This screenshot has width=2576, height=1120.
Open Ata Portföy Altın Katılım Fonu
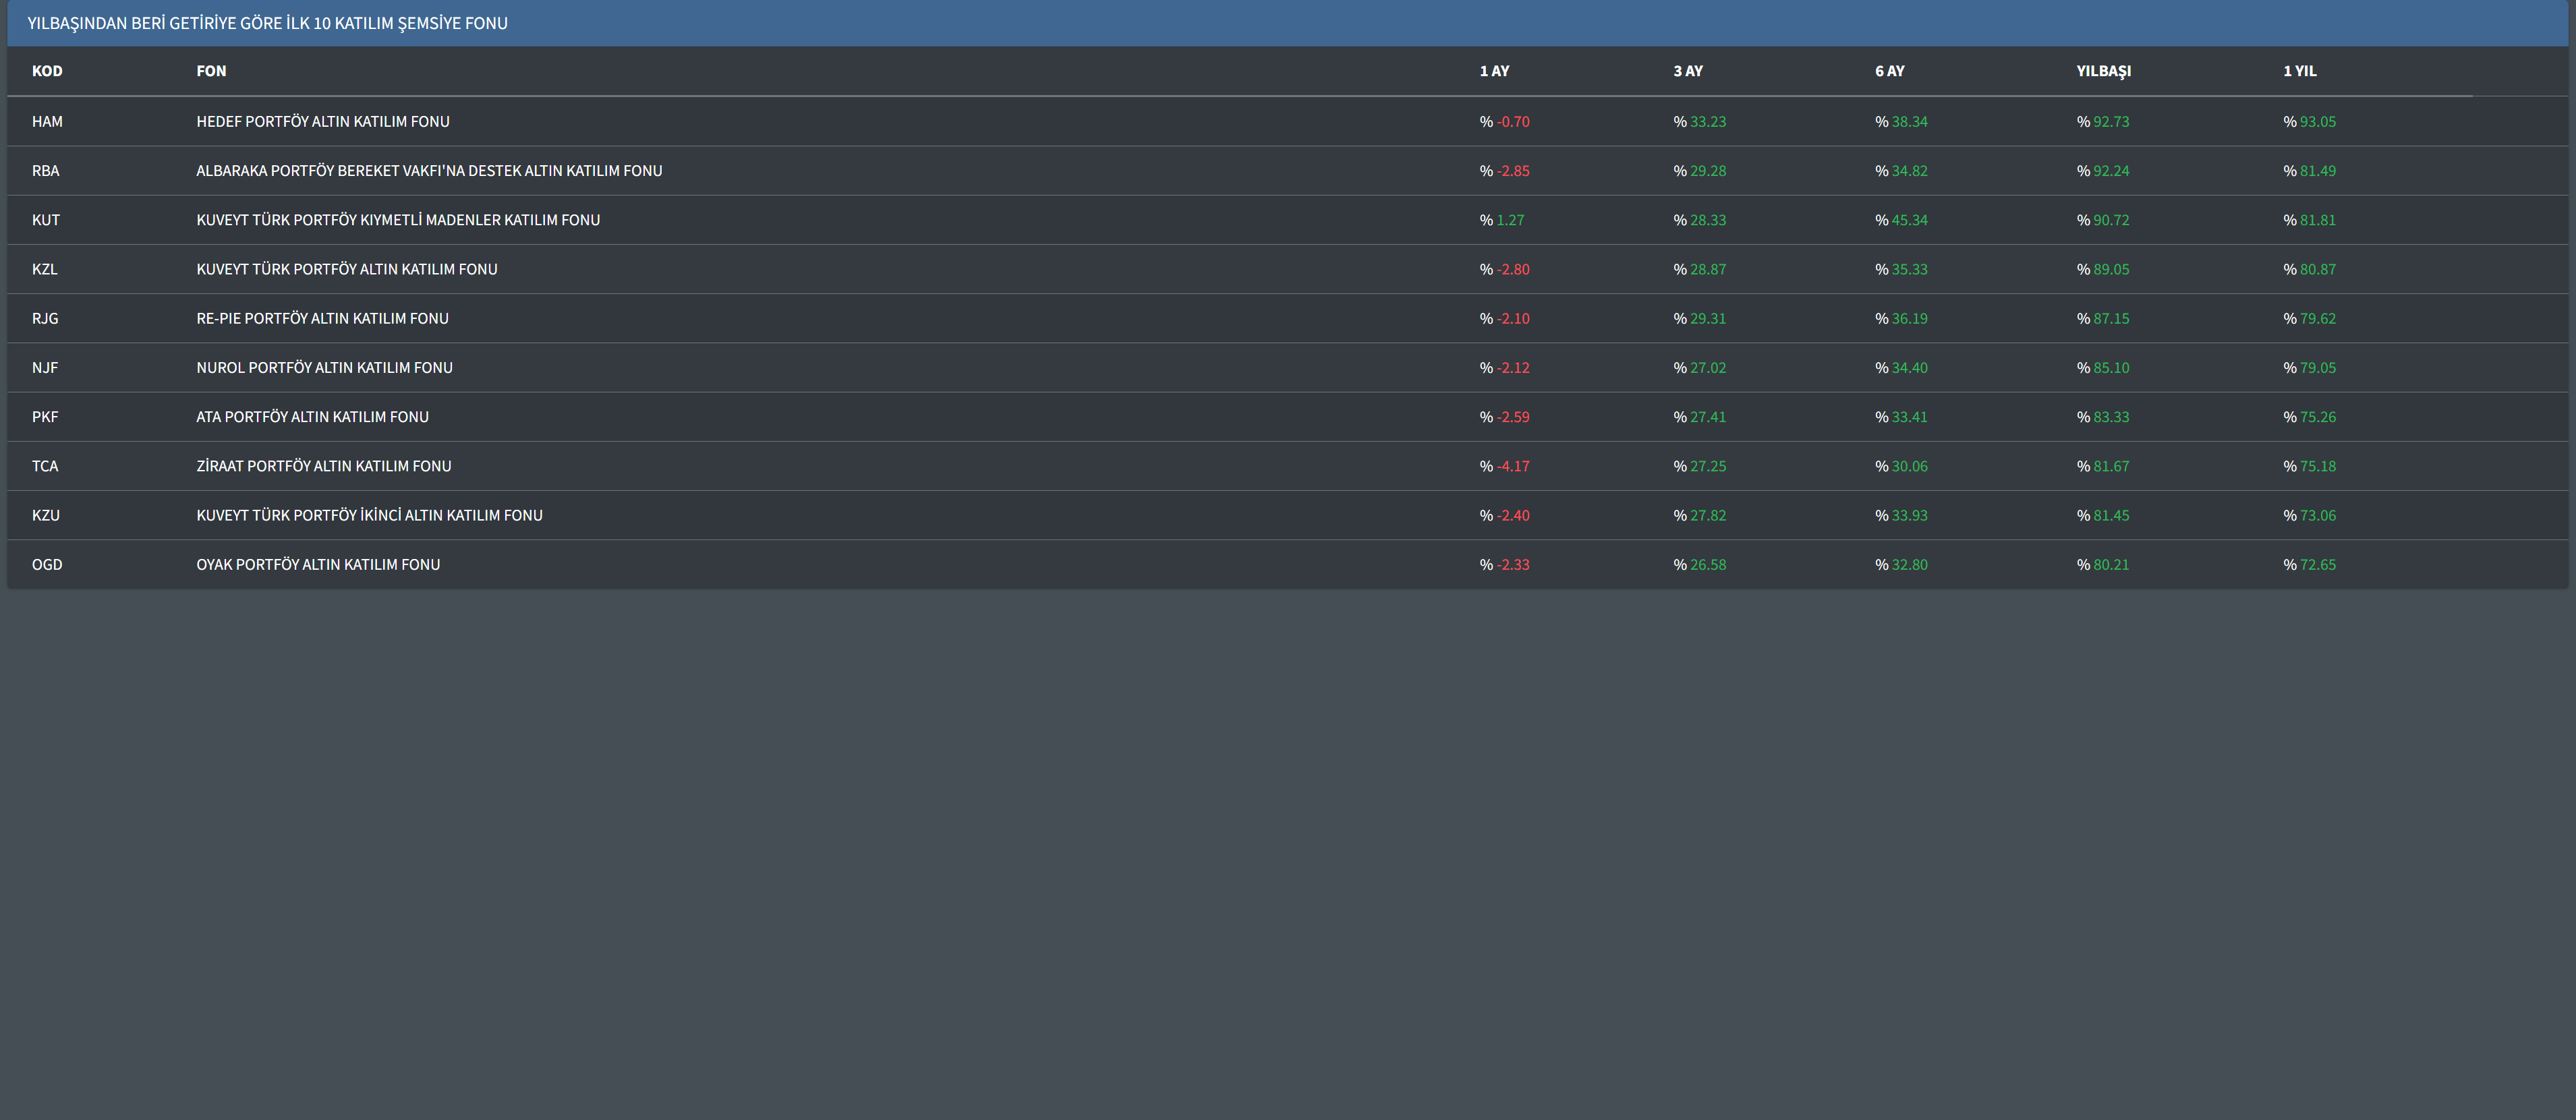(x=312, y=417)
